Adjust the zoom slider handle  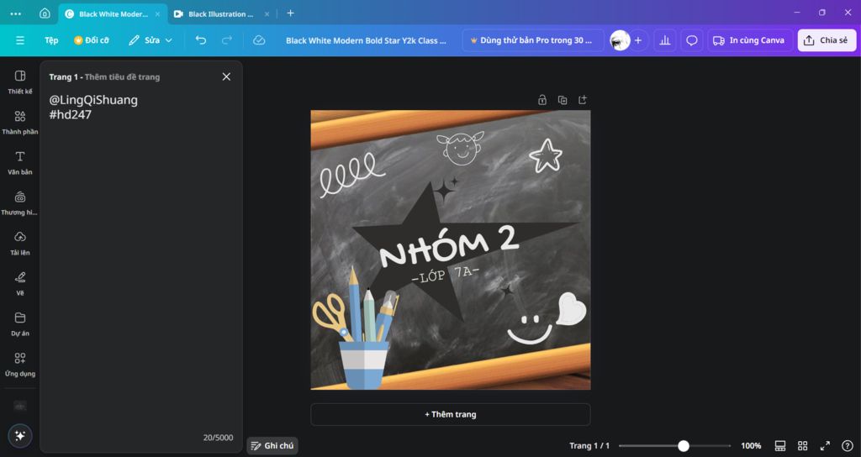(x=683, y=445)
